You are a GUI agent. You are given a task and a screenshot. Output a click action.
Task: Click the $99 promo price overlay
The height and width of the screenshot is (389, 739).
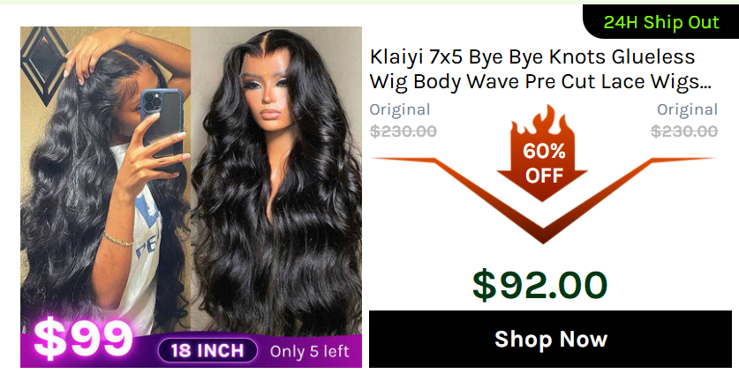click(x=83, y=338)
